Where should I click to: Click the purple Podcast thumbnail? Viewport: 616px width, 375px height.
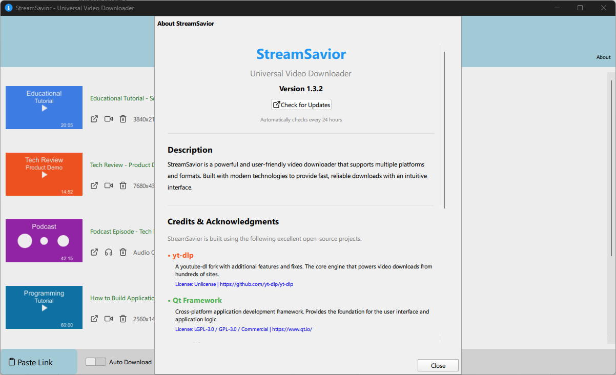pos(44,241)
